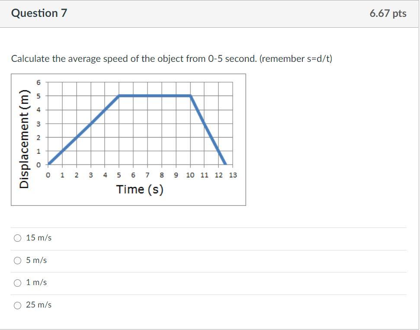The width and height of the screenshot is (420, 330).
Task: Click the "6" tick label on displacement axis
Action: pos(38,83)
